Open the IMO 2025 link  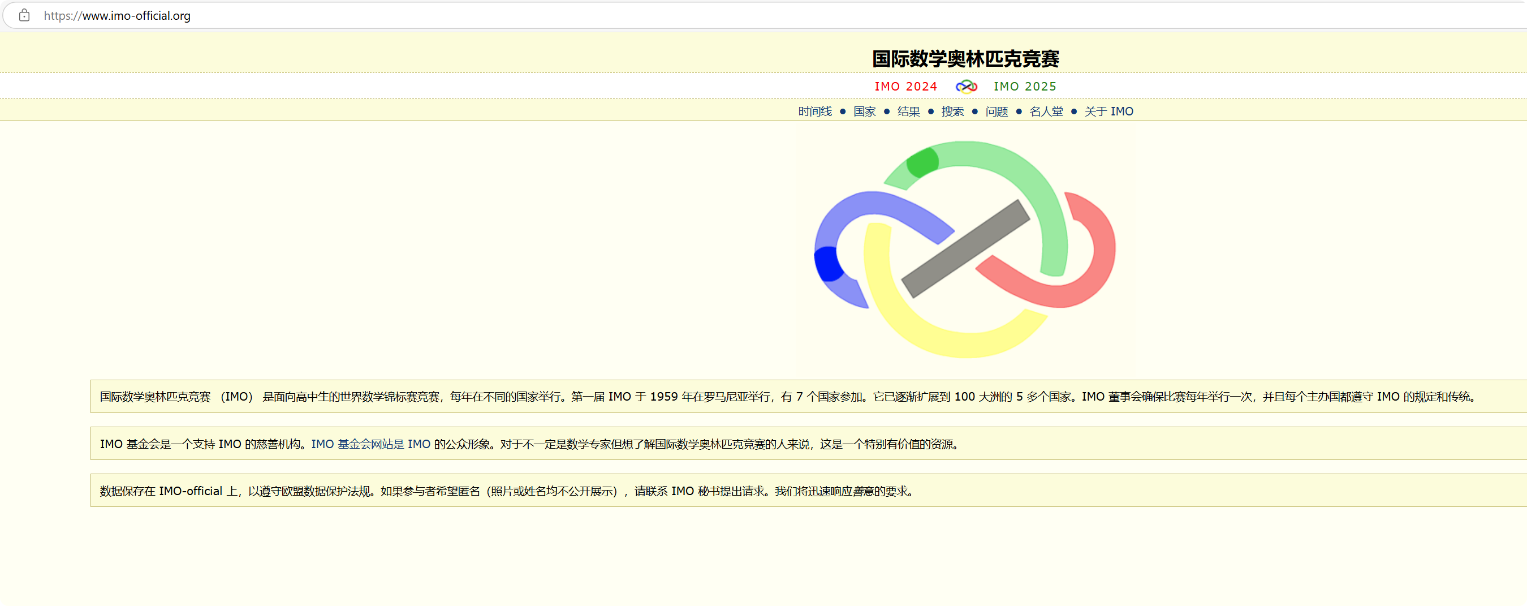click(x=1025, y=87)
